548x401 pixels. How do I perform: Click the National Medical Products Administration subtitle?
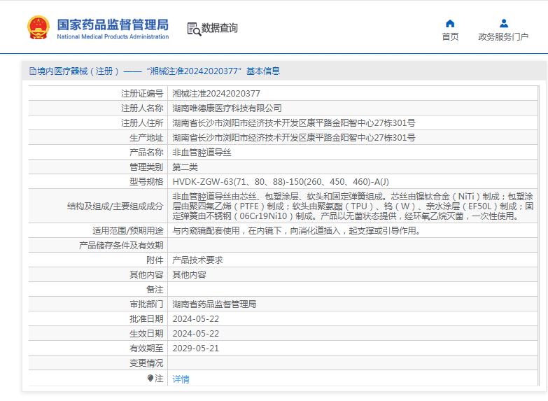click(x=113, y=36)
